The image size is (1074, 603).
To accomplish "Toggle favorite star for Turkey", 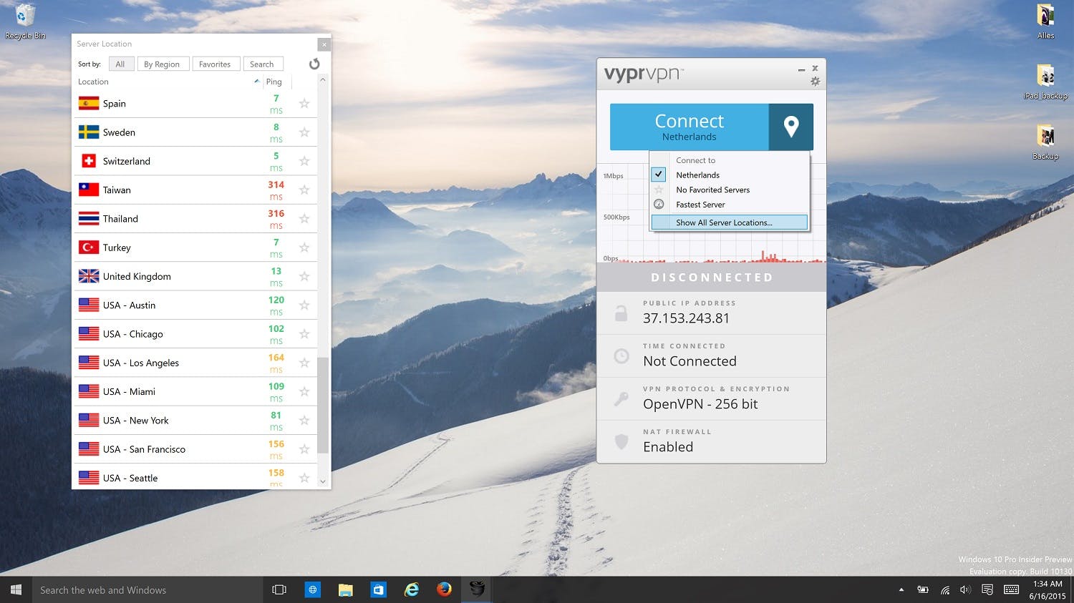I will click(304, 247).
